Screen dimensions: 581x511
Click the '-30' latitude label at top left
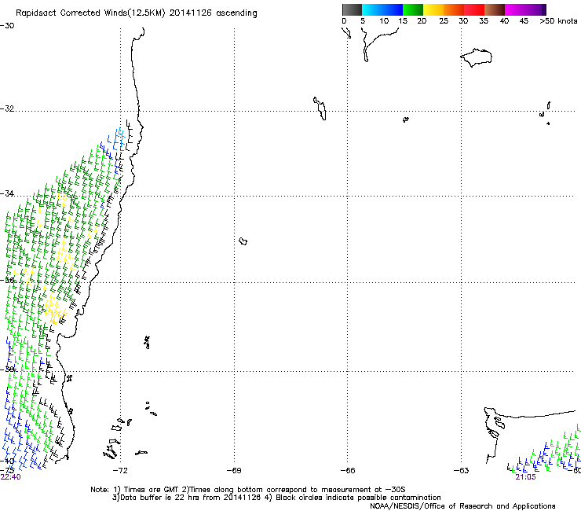point(7,26)
